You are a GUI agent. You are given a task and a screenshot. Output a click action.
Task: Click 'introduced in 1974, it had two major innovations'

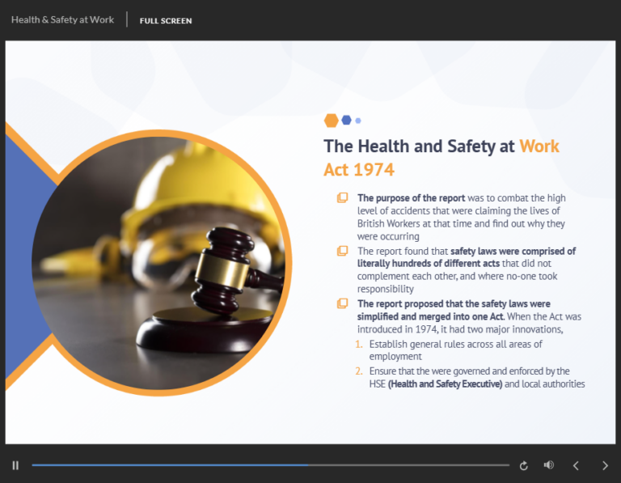pyautogui.click(x=460, y=329)
